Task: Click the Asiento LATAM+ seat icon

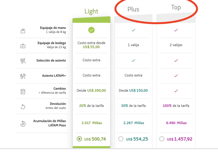Action: coord(23,76)
